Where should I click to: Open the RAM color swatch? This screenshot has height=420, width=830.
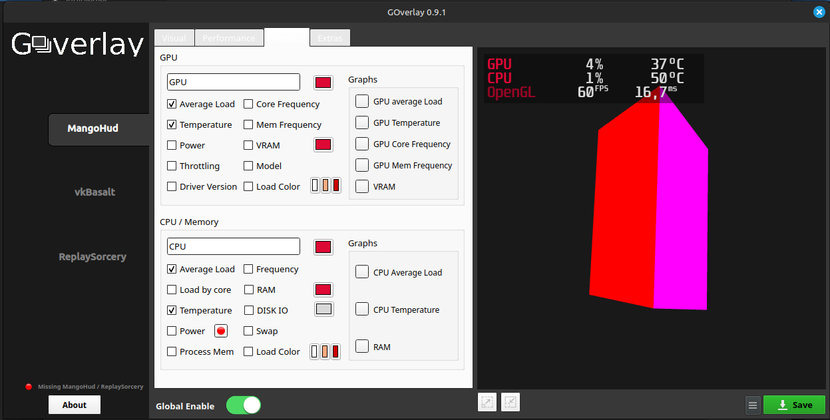(323, 290)
